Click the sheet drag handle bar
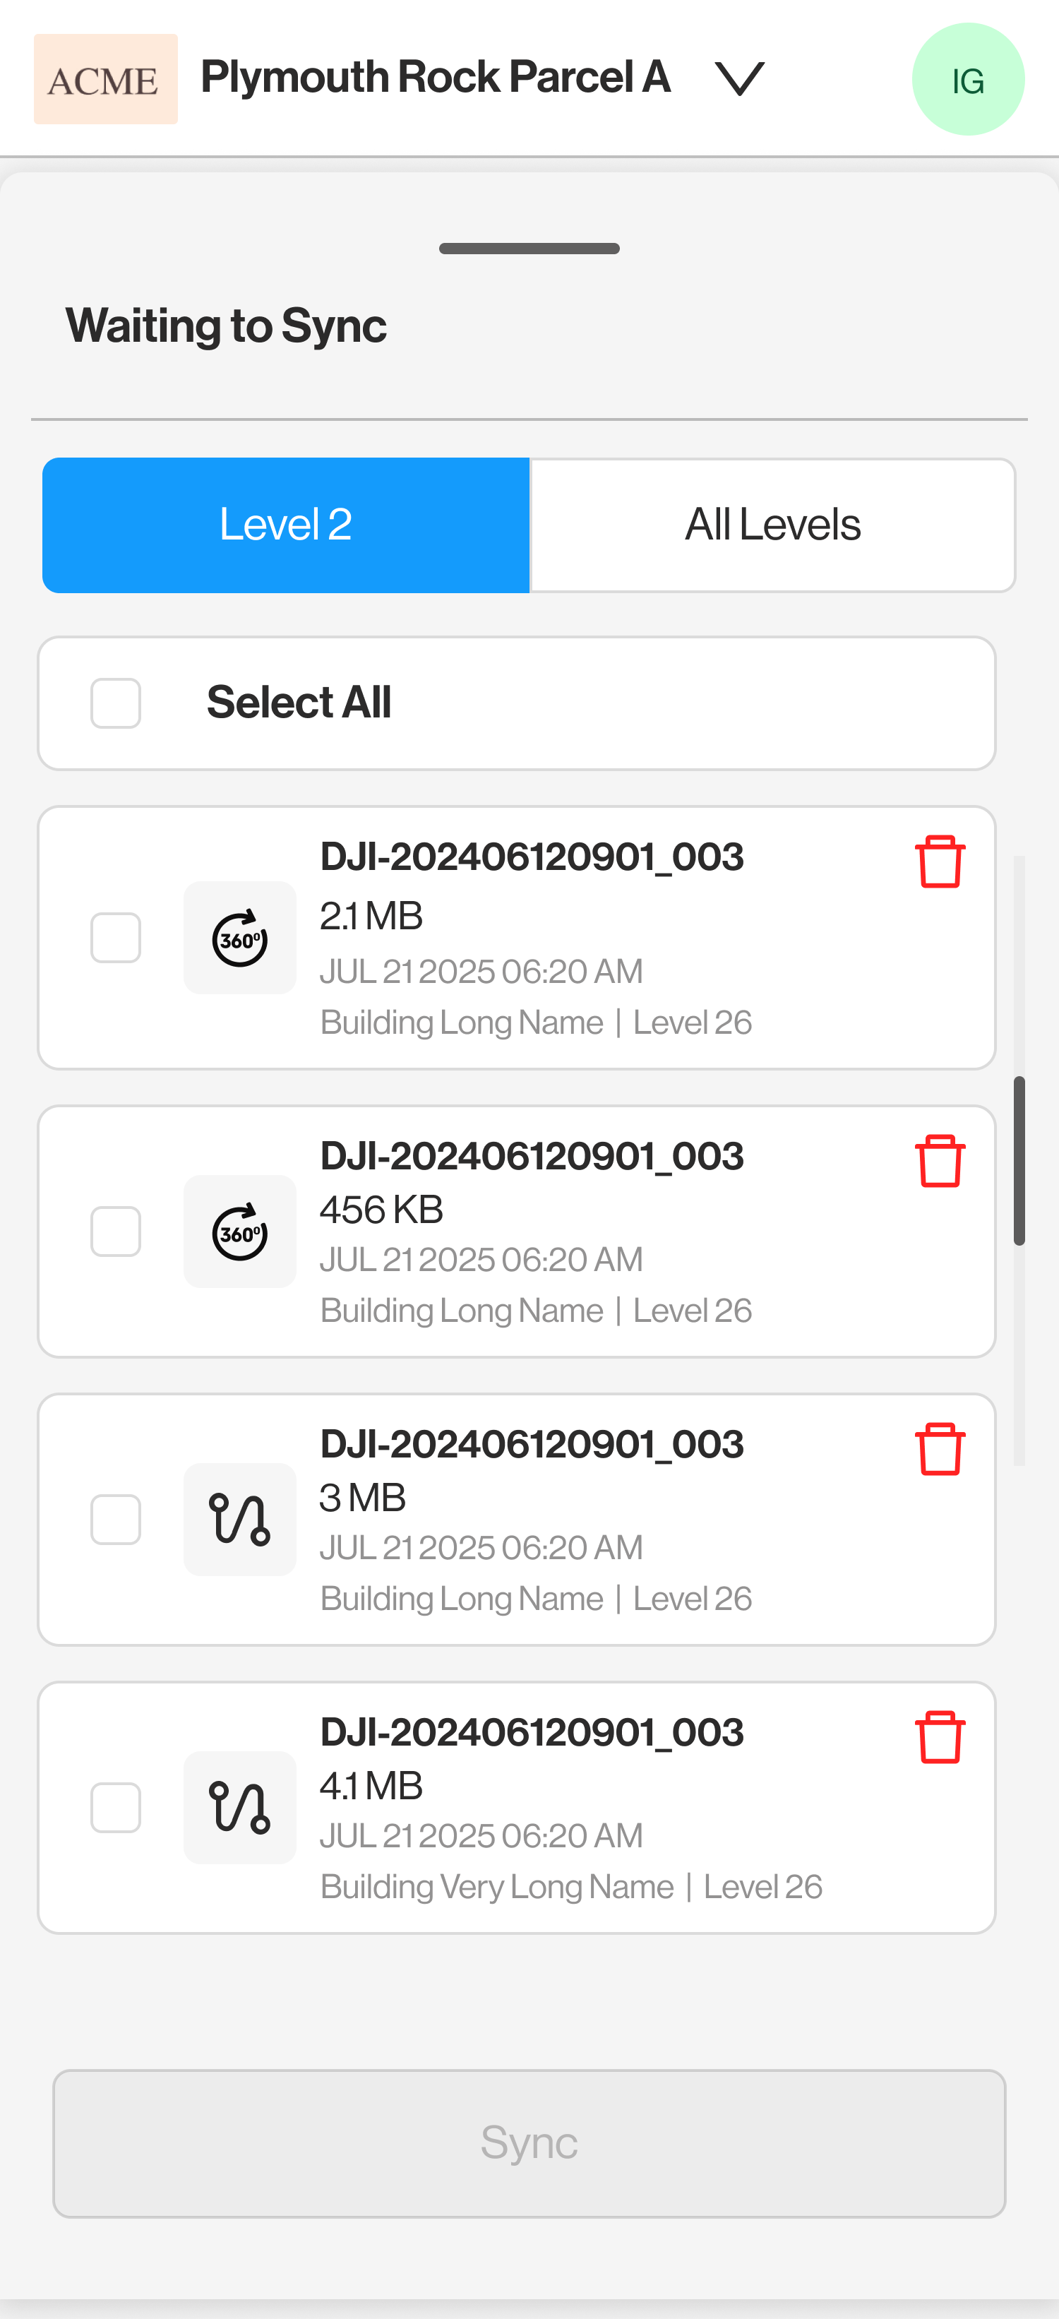Viewport: 1059px width, 2319px height. coord(529,249)
